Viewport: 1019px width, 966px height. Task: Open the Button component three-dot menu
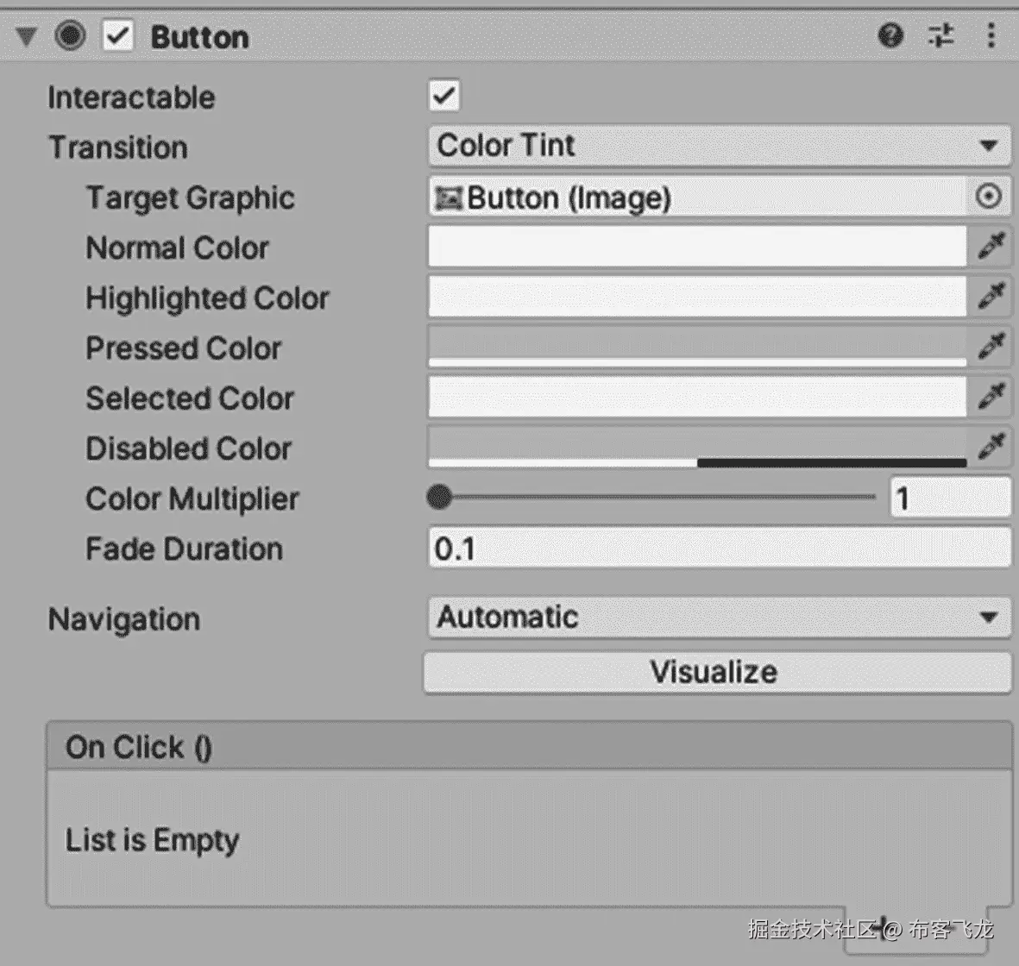point(991,35)
